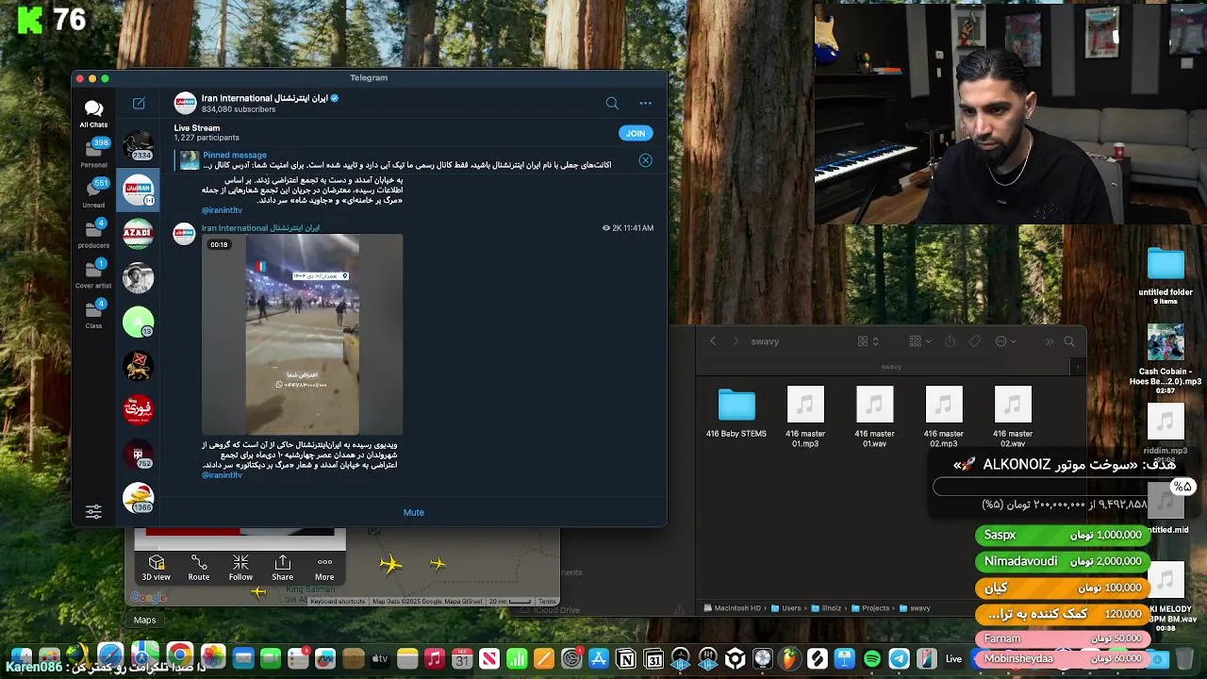The height and width of the screenshot is (679, 1207).
Task: Toggle 3D view in Maps
Action: 157,568
